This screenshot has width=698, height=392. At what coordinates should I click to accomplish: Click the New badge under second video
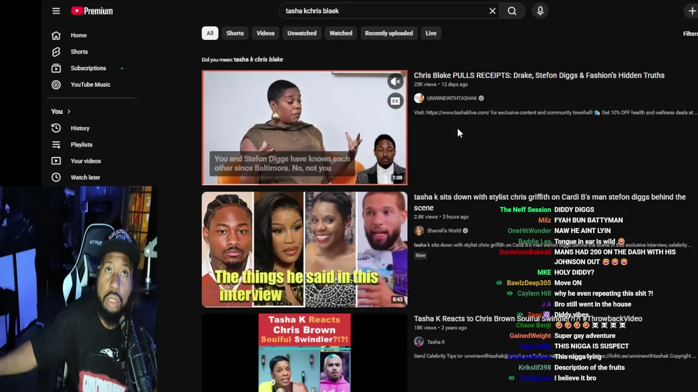point(420,255)
